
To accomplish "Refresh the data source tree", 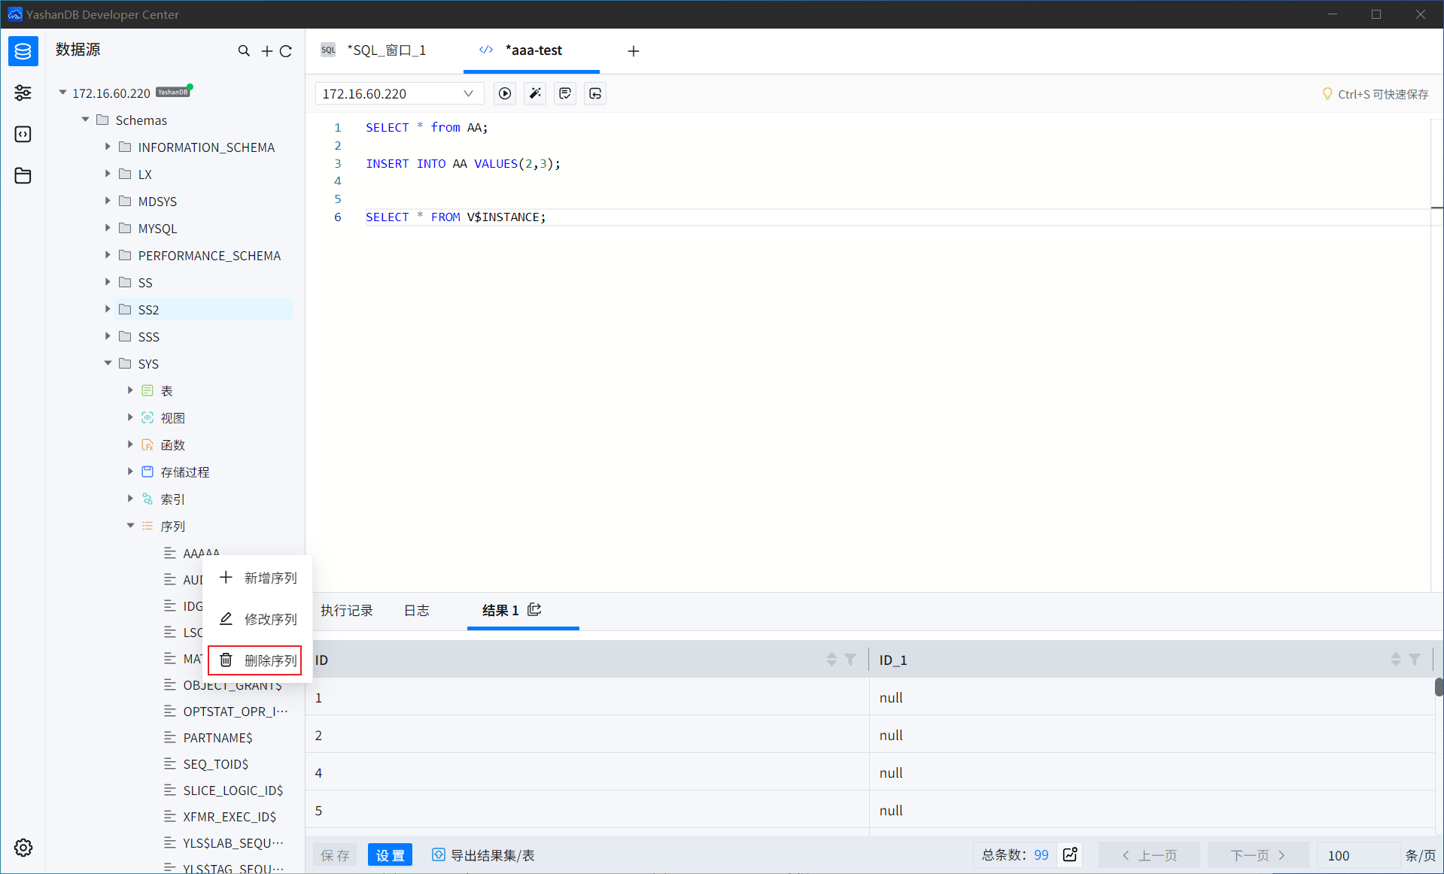I will [286, 50].
